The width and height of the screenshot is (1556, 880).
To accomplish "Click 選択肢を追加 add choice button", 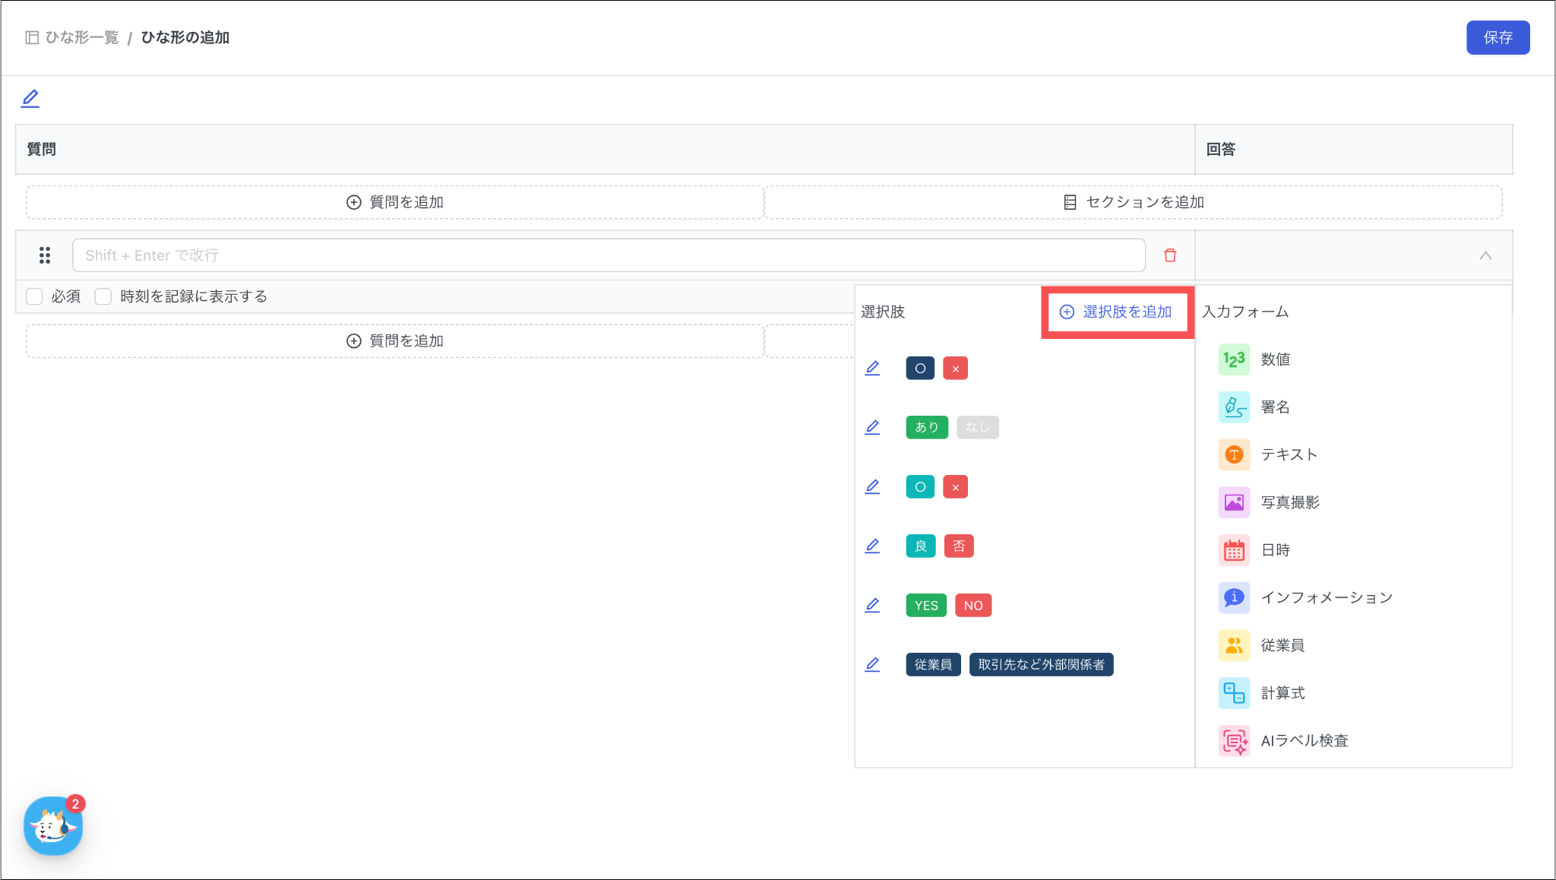I will (x=1116, y=312).
